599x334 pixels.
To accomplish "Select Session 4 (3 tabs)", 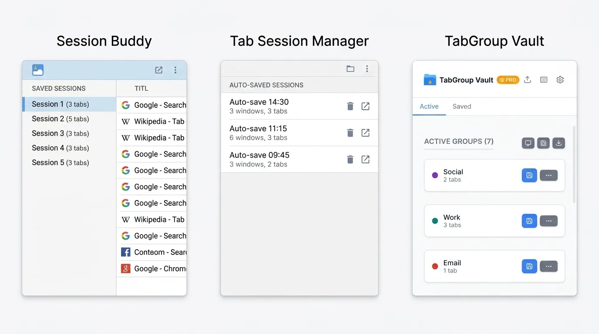I will click(69, 148).
